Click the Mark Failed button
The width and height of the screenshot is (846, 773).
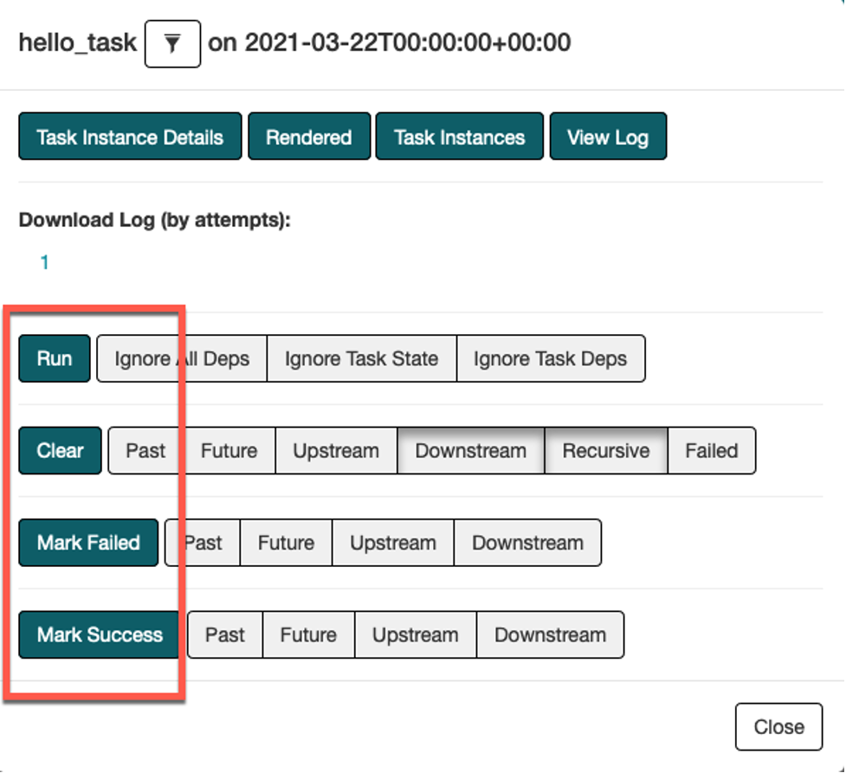pyautogui.click(x=88, y=543)
